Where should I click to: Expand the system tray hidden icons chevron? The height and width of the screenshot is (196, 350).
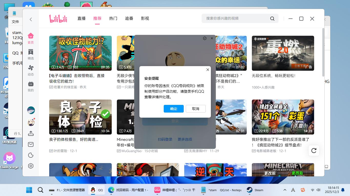[x=285, y=190]
